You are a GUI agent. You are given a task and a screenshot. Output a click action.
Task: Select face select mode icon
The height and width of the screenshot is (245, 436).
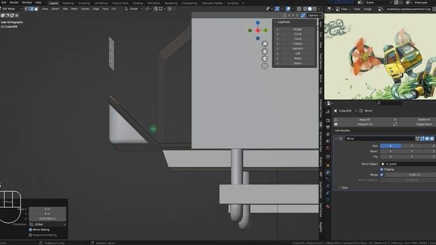(36, 9)
